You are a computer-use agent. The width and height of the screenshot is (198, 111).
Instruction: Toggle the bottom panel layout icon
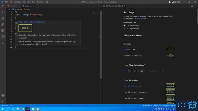pyautogui.click(x=173, y=2)
